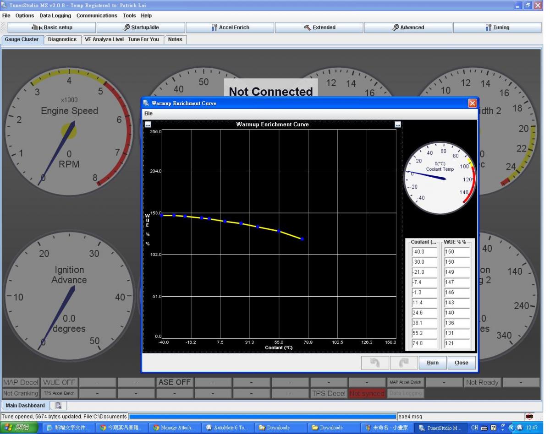Switch to the Diagnostics tab
550x434 pixels.
tap(62, 39)
